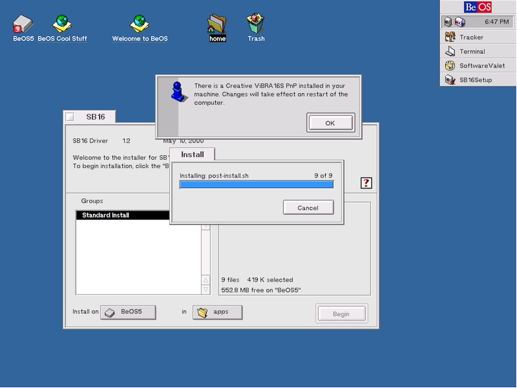Switch to SB16Setup in the Deskbar
Image resolution: width=517 pixels, height=388 pixels.
[x=478, y=80]
